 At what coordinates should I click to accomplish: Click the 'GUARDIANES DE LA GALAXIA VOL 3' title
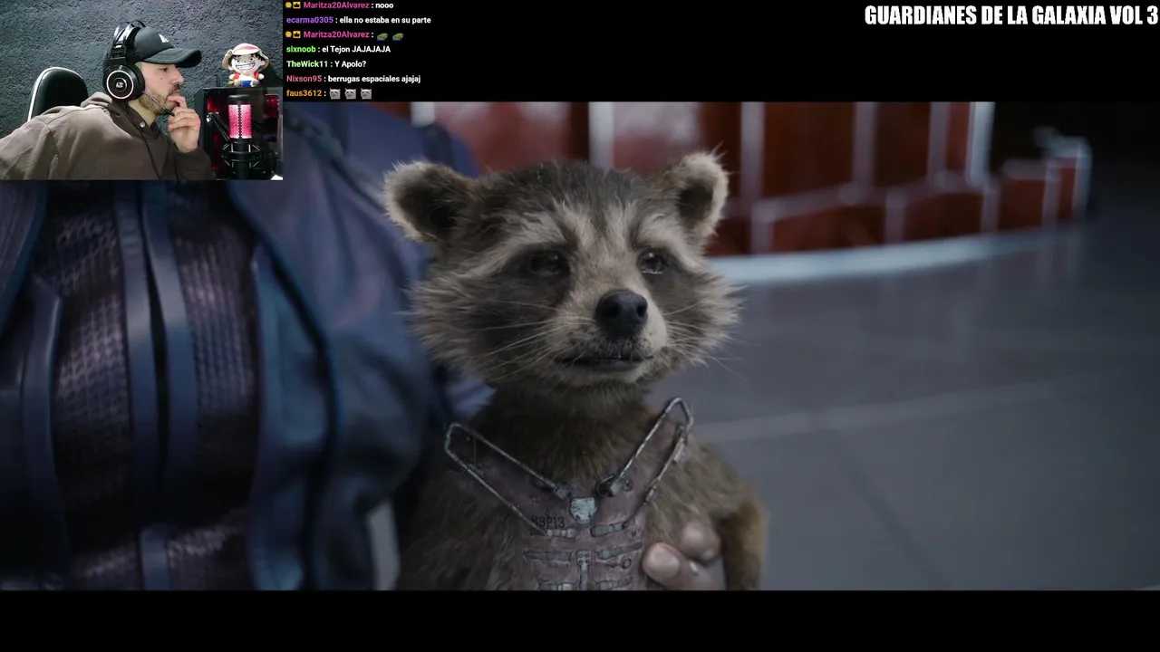pos(1010,15)
